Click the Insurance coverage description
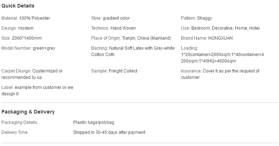The height and width of the screenshot is (146, 279). (220, 74)
